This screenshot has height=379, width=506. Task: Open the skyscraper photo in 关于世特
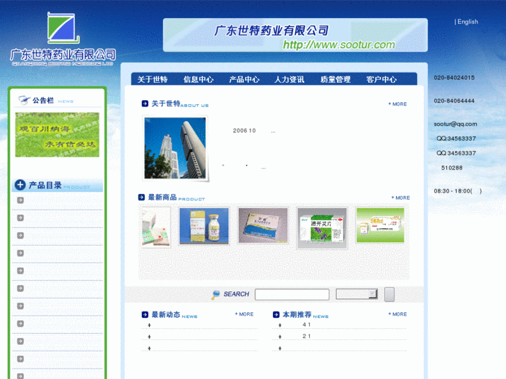(x=175, y=148)
